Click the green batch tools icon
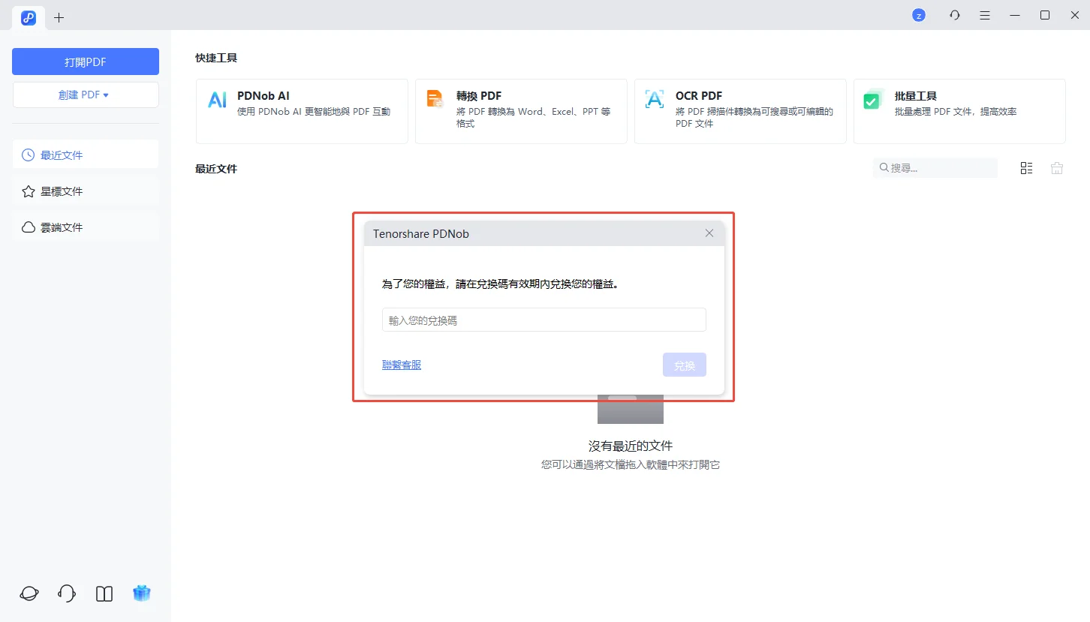This screenshot has width=1090, height=622. (x=872, y=100)
